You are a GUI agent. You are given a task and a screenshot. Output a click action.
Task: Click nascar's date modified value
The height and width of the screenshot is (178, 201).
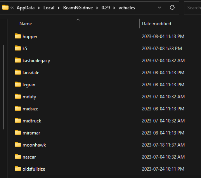163,157
